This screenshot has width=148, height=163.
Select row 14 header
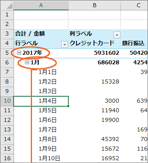[x=7, y=139]
